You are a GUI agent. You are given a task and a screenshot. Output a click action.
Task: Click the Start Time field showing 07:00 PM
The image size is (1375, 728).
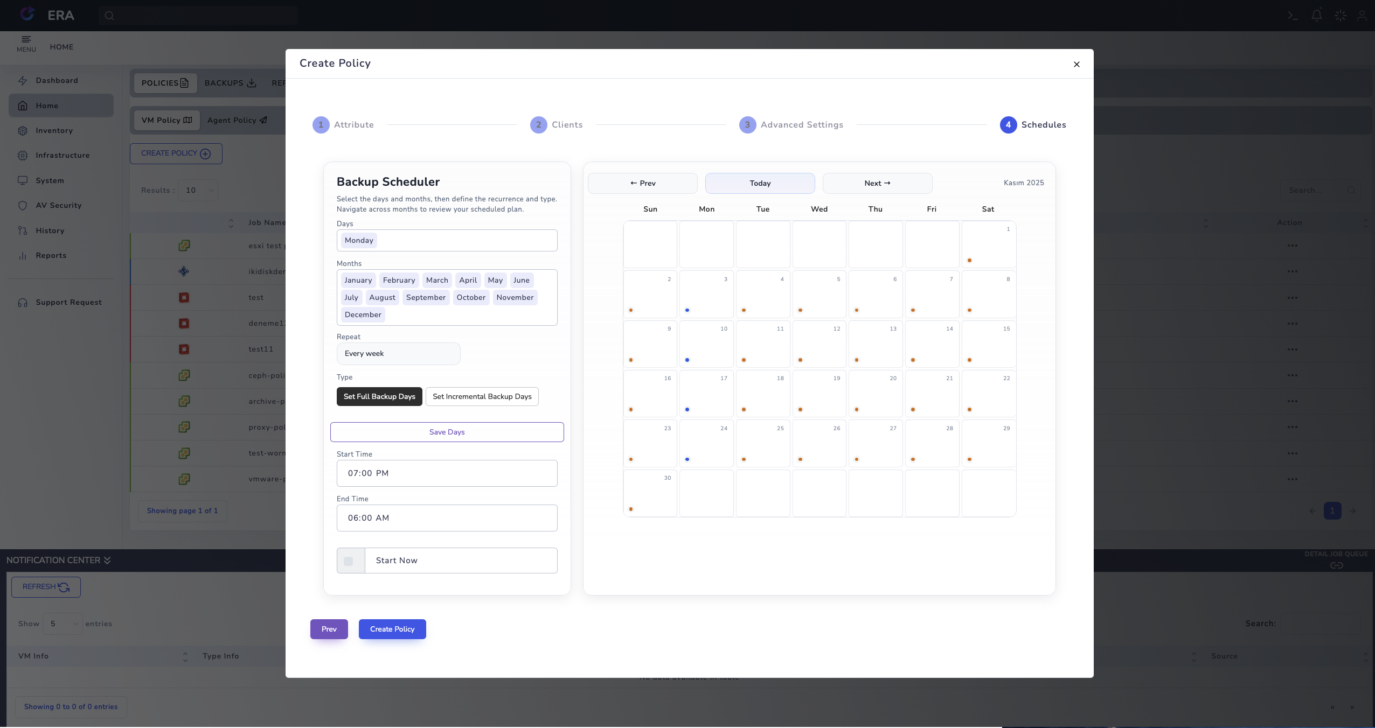click(447, 473)
